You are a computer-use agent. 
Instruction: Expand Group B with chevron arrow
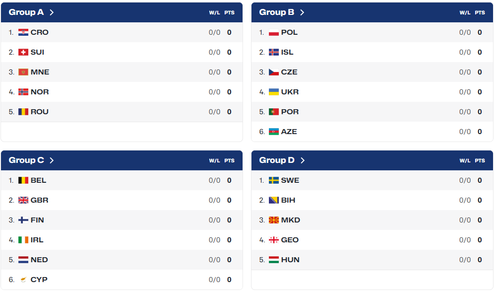click(x=302, y=12)
